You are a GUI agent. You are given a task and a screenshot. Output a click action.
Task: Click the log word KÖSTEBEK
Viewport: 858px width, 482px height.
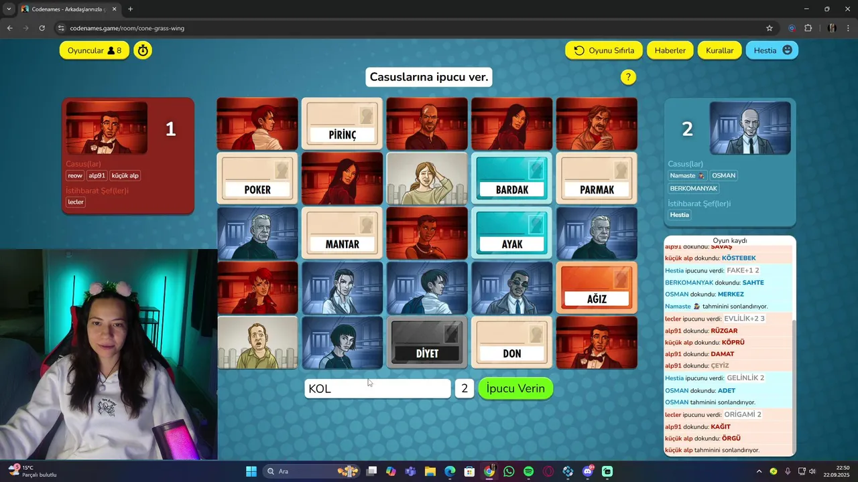point(739,258)
